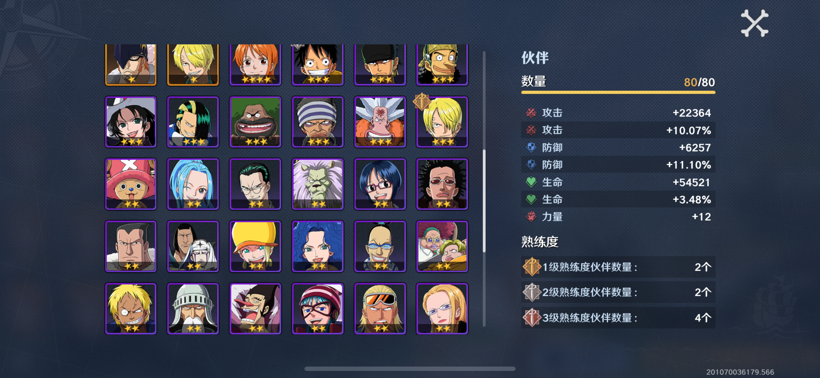Select the Tashigi glasses portrait
Viewport: 820px width, 378px height.
(x=380, y=184)
